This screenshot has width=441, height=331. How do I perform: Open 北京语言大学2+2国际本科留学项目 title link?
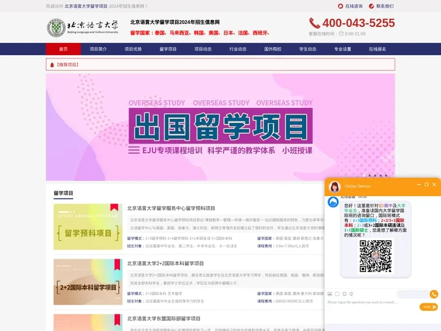(165, 264)
